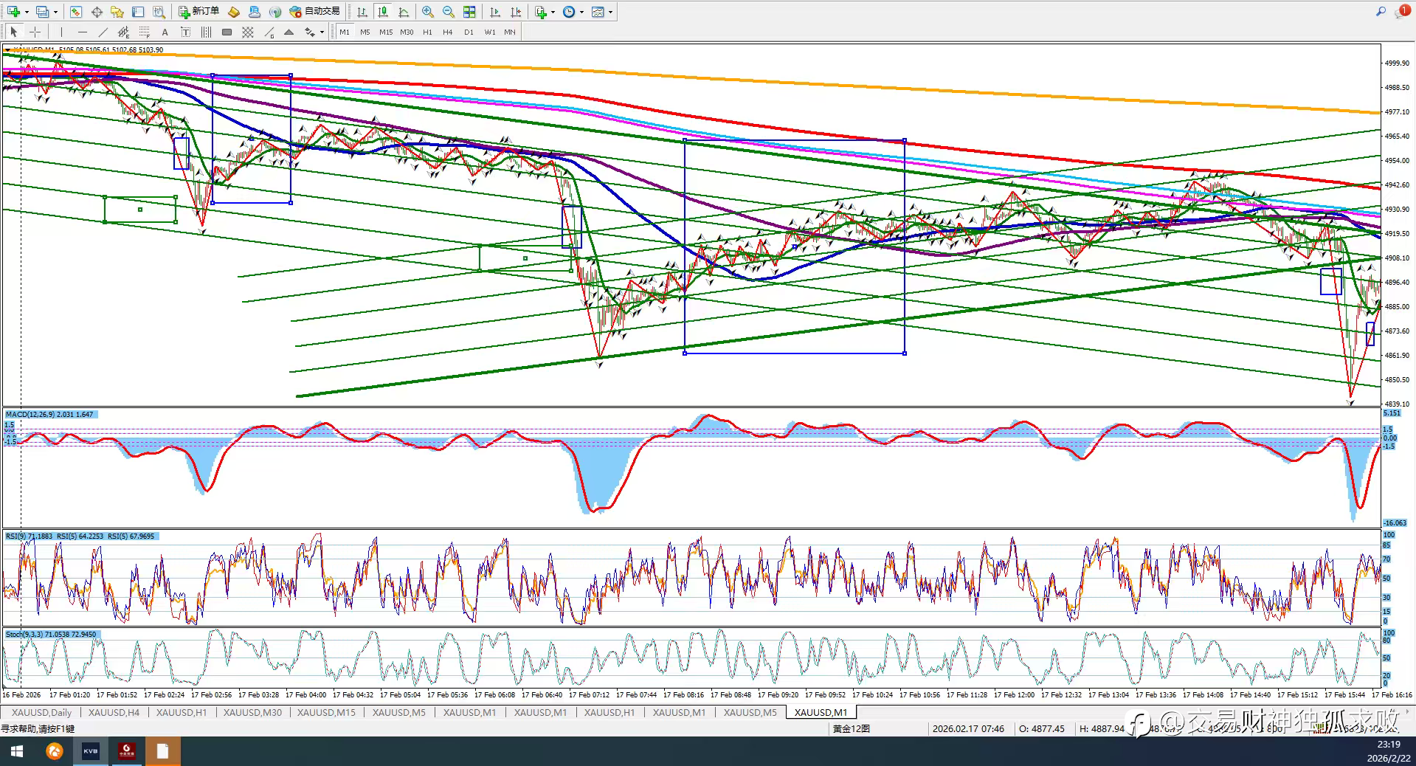Switch to the XAUUSD,M15 chart tab
This screenshot has height=766, width=1416.
325,712
